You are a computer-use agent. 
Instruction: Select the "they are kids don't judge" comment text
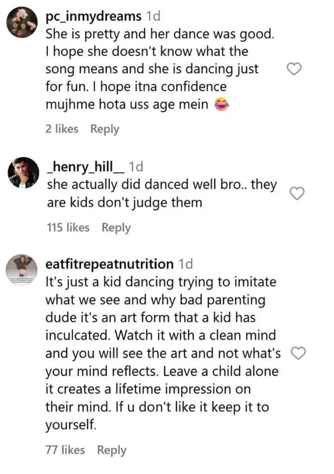(x=162, y=193)
